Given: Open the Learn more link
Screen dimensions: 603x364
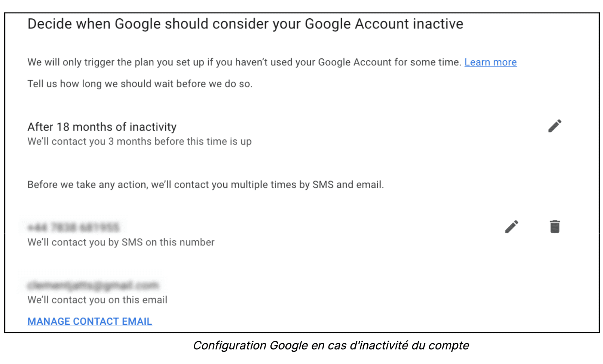Looking at the screenshot, I should click(490, 62).
